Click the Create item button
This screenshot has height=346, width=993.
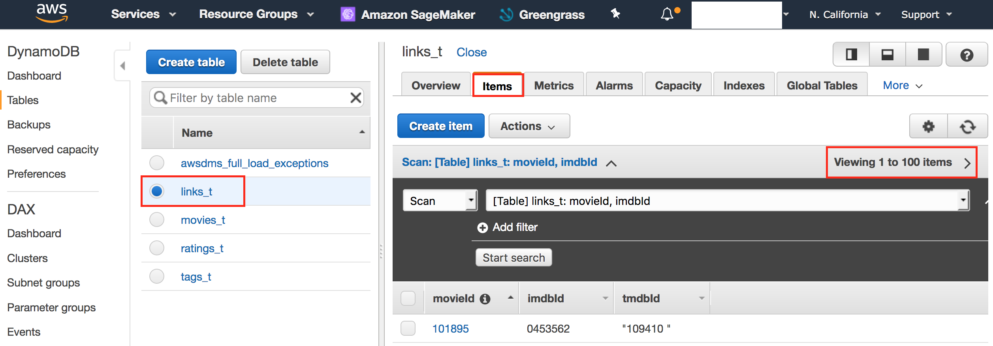coord(441,126)
